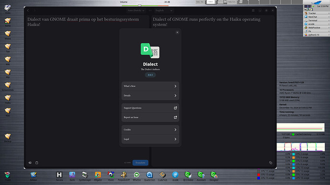
Task: Click the 2.6.1 version badge
Action: (x=150, y=75)
